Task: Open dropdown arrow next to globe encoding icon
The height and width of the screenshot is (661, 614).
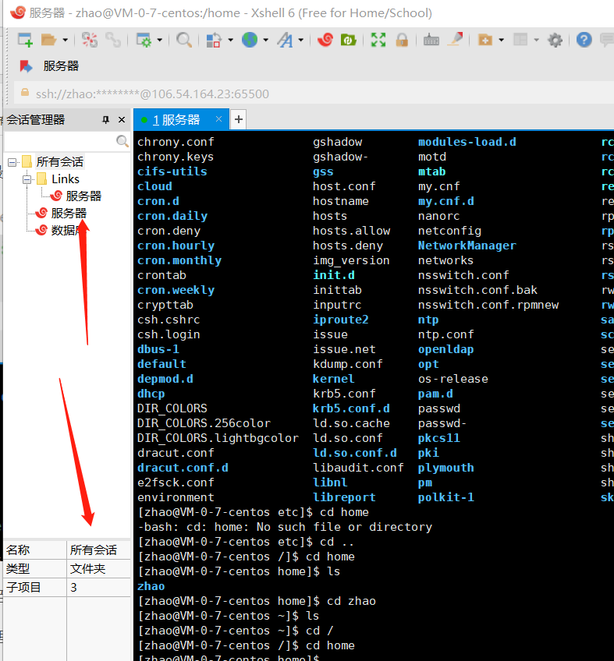Action: click(265, 40)
